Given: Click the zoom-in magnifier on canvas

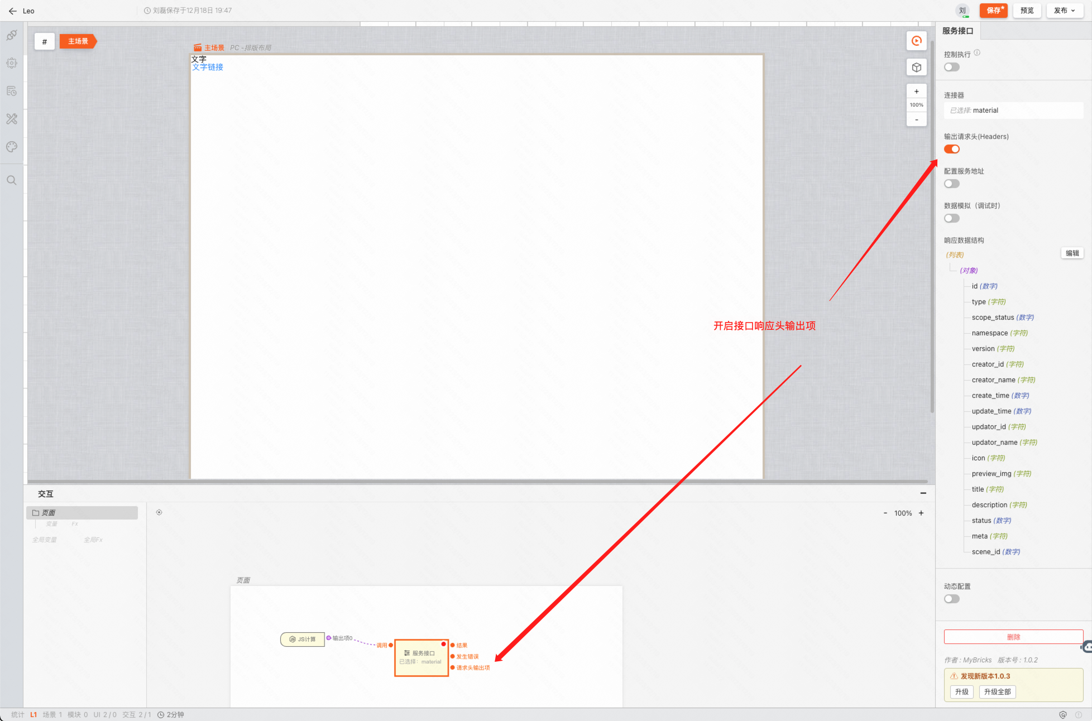Looking at the screenshot, I should tap(917, 91).
